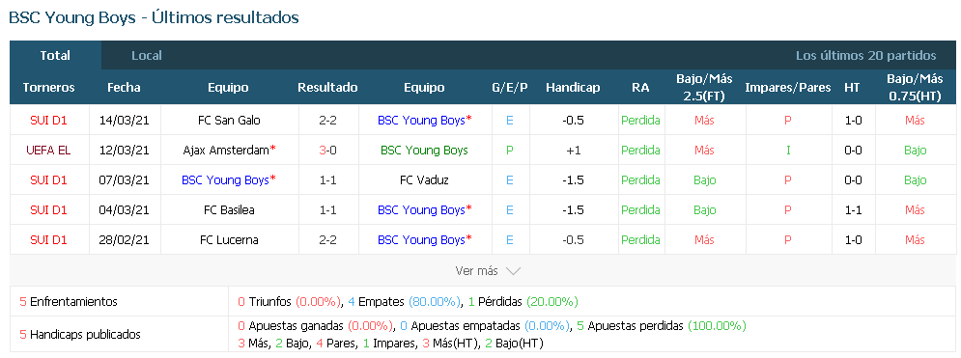Open 2-2 result on 14/03/21
Screen dimensions: 961x358
(x=327, y=121)
